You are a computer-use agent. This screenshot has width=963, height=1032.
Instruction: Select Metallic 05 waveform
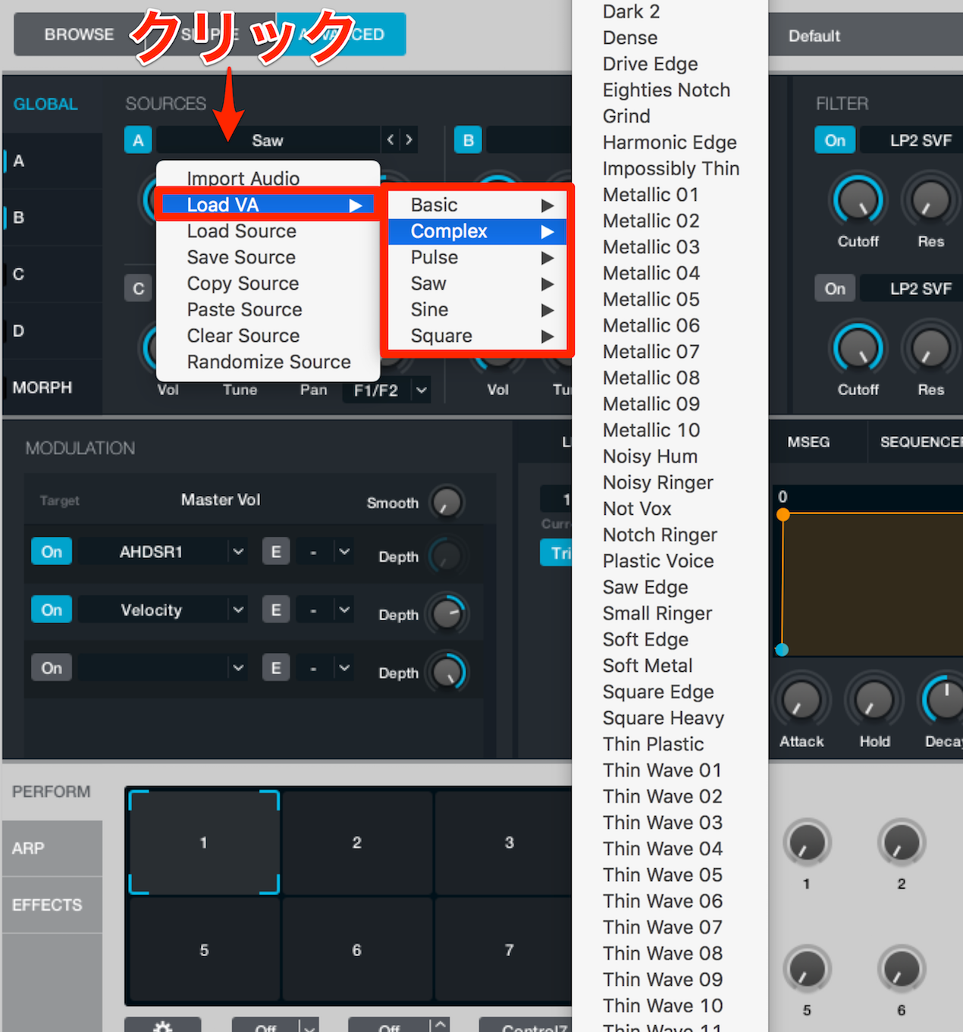651,300
